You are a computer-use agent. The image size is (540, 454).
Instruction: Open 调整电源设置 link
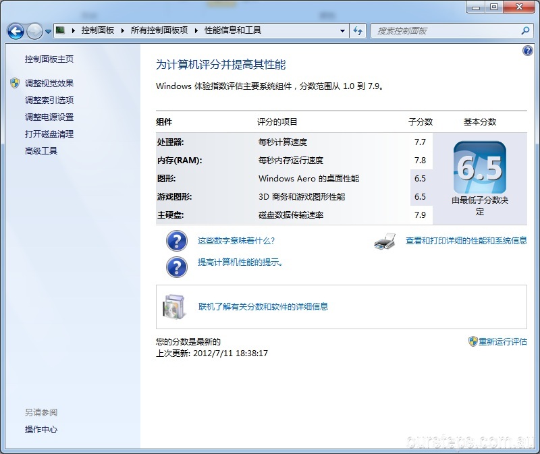(49, 117)
